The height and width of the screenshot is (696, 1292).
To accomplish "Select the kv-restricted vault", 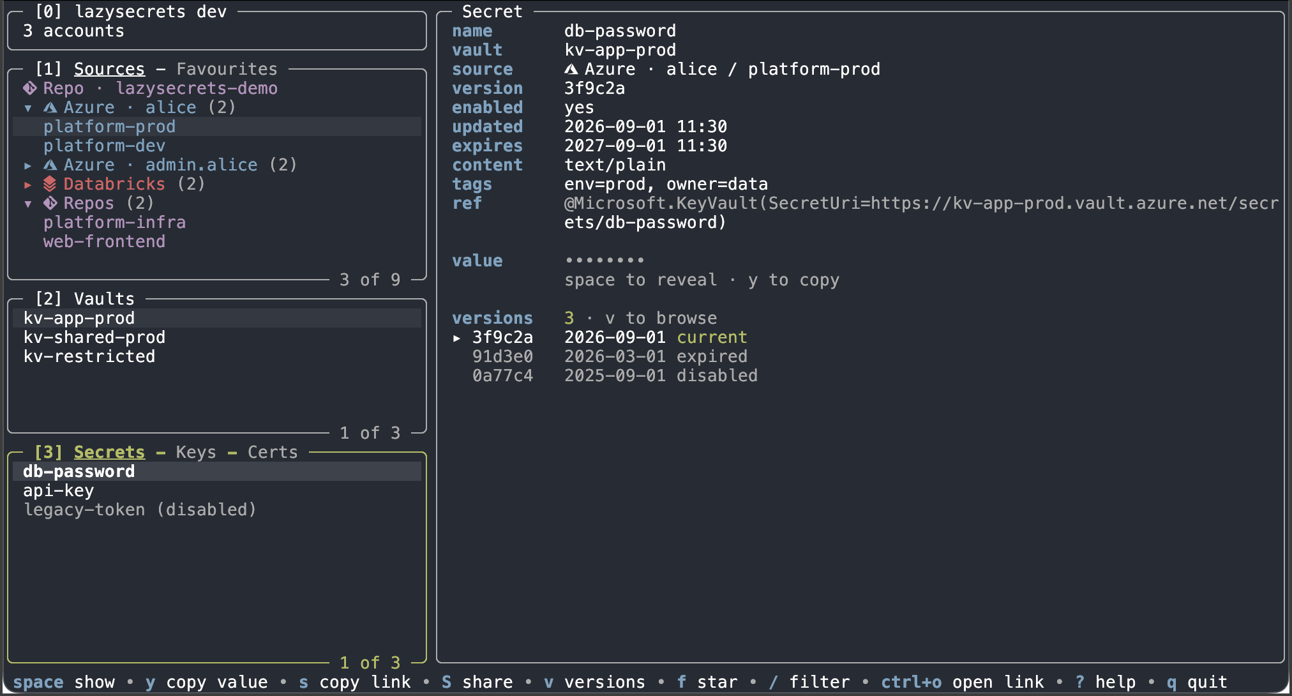I will pyautogui.click(x=217, y=356).
